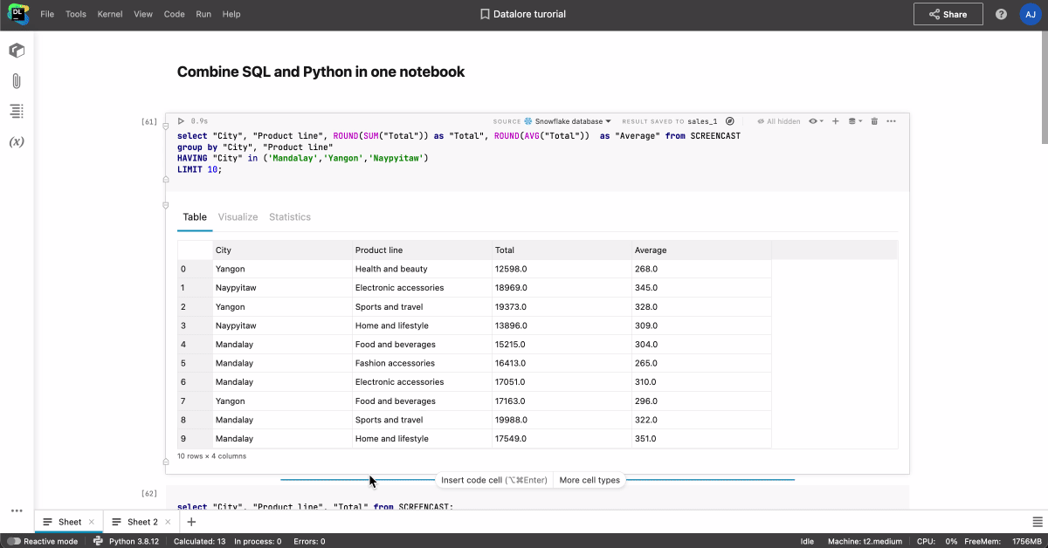1048x548 pixels.
Task: Click the Total column header
Action: tap(562, 250)
